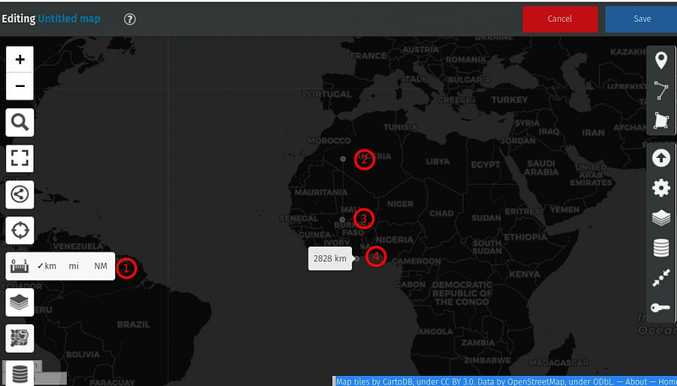
Task: Open permissions key icon
Action: (x=661, y=307)
